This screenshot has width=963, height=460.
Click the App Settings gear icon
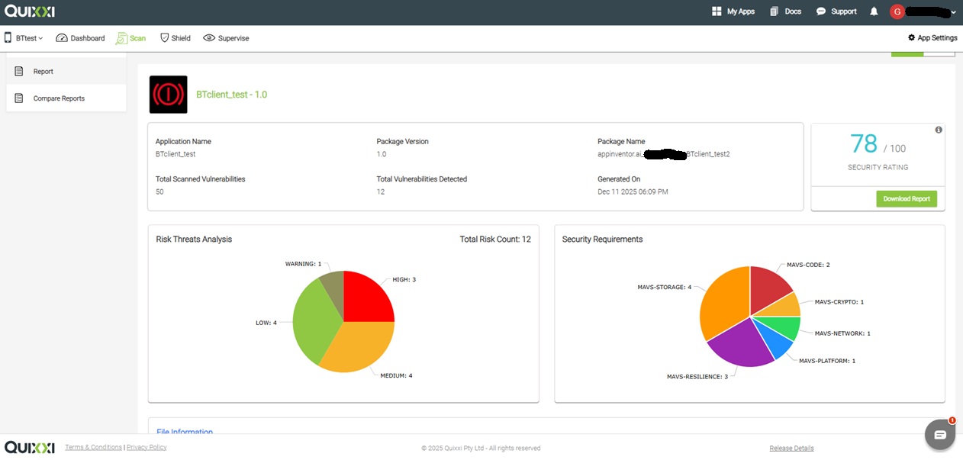(911, 37)
